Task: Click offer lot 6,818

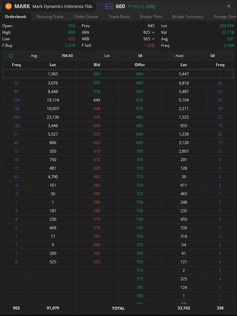Action: click(184, 83)
